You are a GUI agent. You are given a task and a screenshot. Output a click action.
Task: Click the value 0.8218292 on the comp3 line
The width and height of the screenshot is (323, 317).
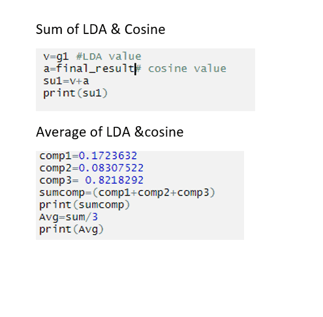click(x=114, y=180)
